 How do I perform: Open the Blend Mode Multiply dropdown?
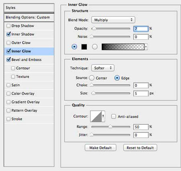113,20
